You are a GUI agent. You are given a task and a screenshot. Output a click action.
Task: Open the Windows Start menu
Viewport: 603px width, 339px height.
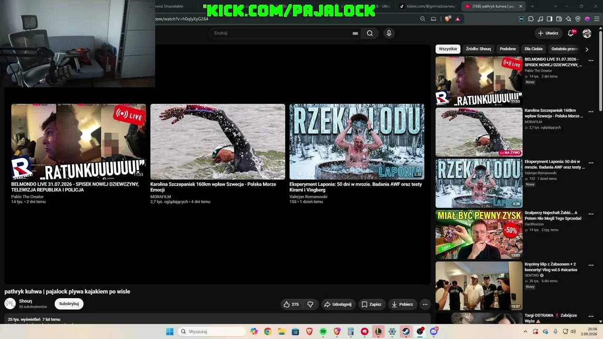point(170,331)
